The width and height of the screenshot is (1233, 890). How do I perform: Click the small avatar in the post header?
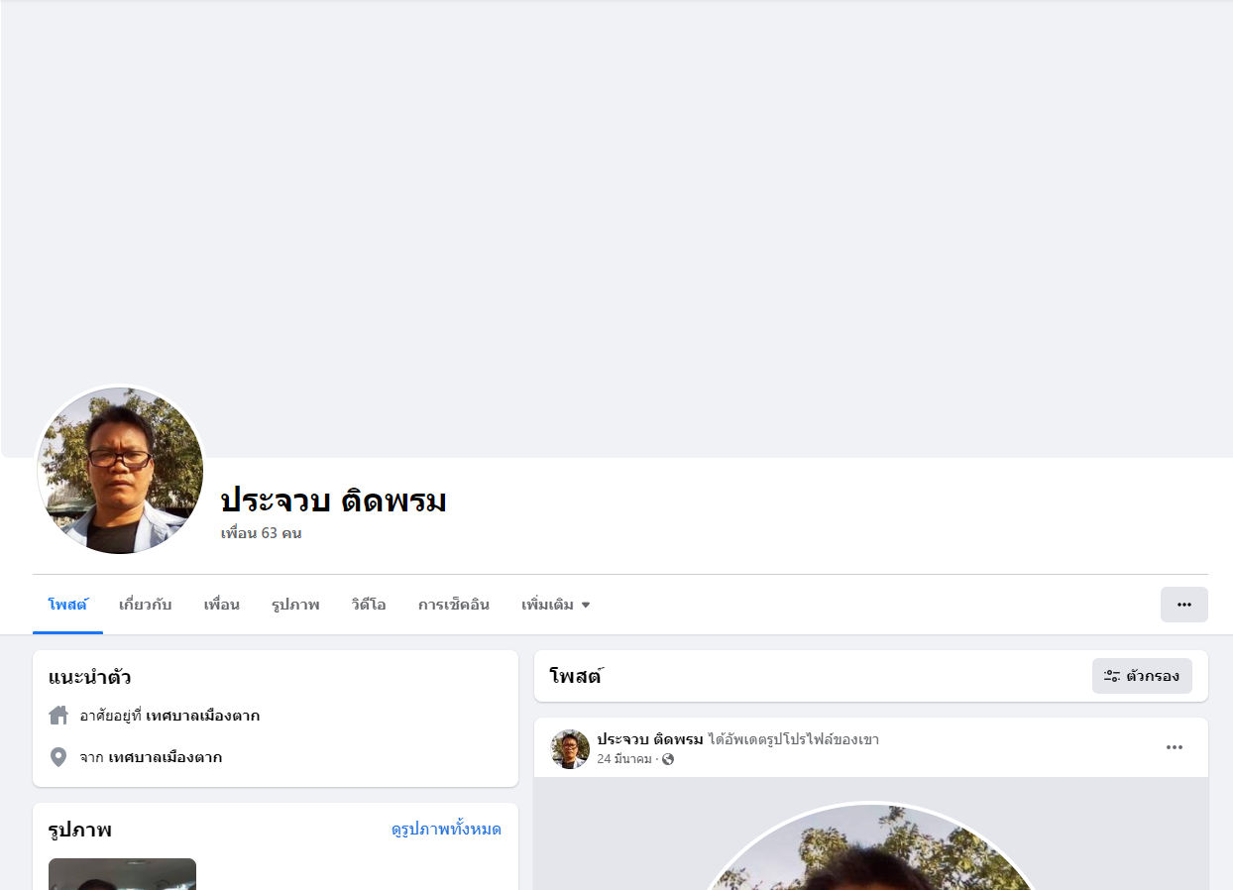pyautogui.click(x=570, y=749)
